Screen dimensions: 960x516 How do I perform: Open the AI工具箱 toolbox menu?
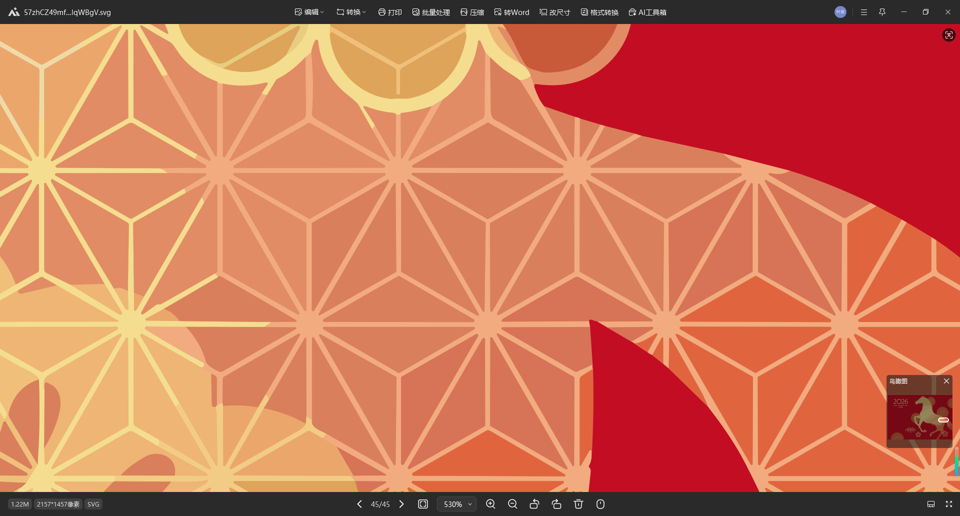click(x=647, y=12)
